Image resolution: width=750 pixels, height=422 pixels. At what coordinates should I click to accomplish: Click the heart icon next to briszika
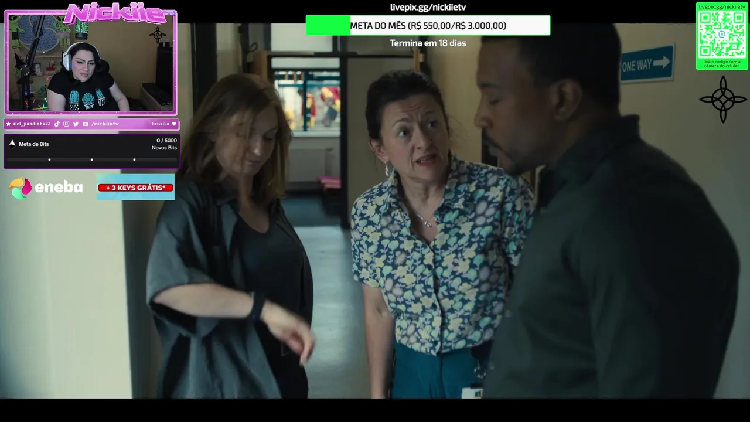(x=174, y=124)
